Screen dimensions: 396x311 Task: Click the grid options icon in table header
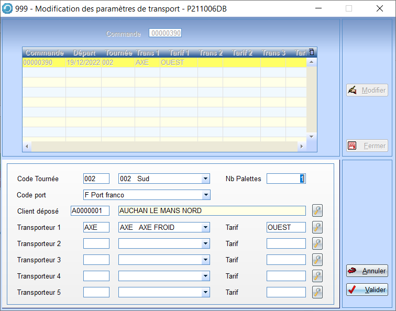pos(312,52)
